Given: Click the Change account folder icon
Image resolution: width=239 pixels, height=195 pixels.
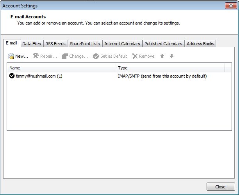Looking at the screenshot, I should pyautogui.click(x=65, y=56).
